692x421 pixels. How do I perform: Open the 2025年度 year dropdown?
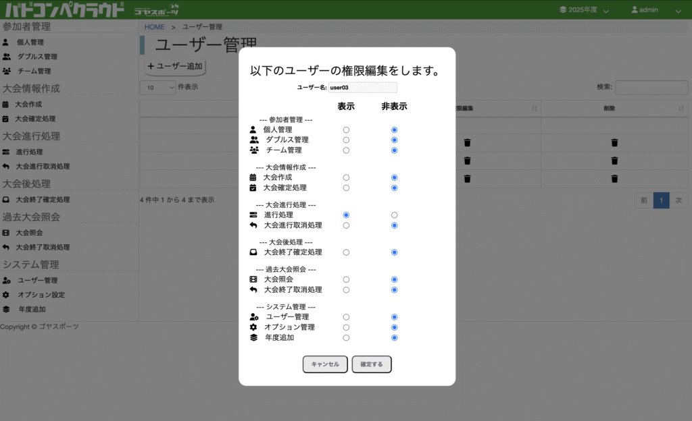point(584,10)
